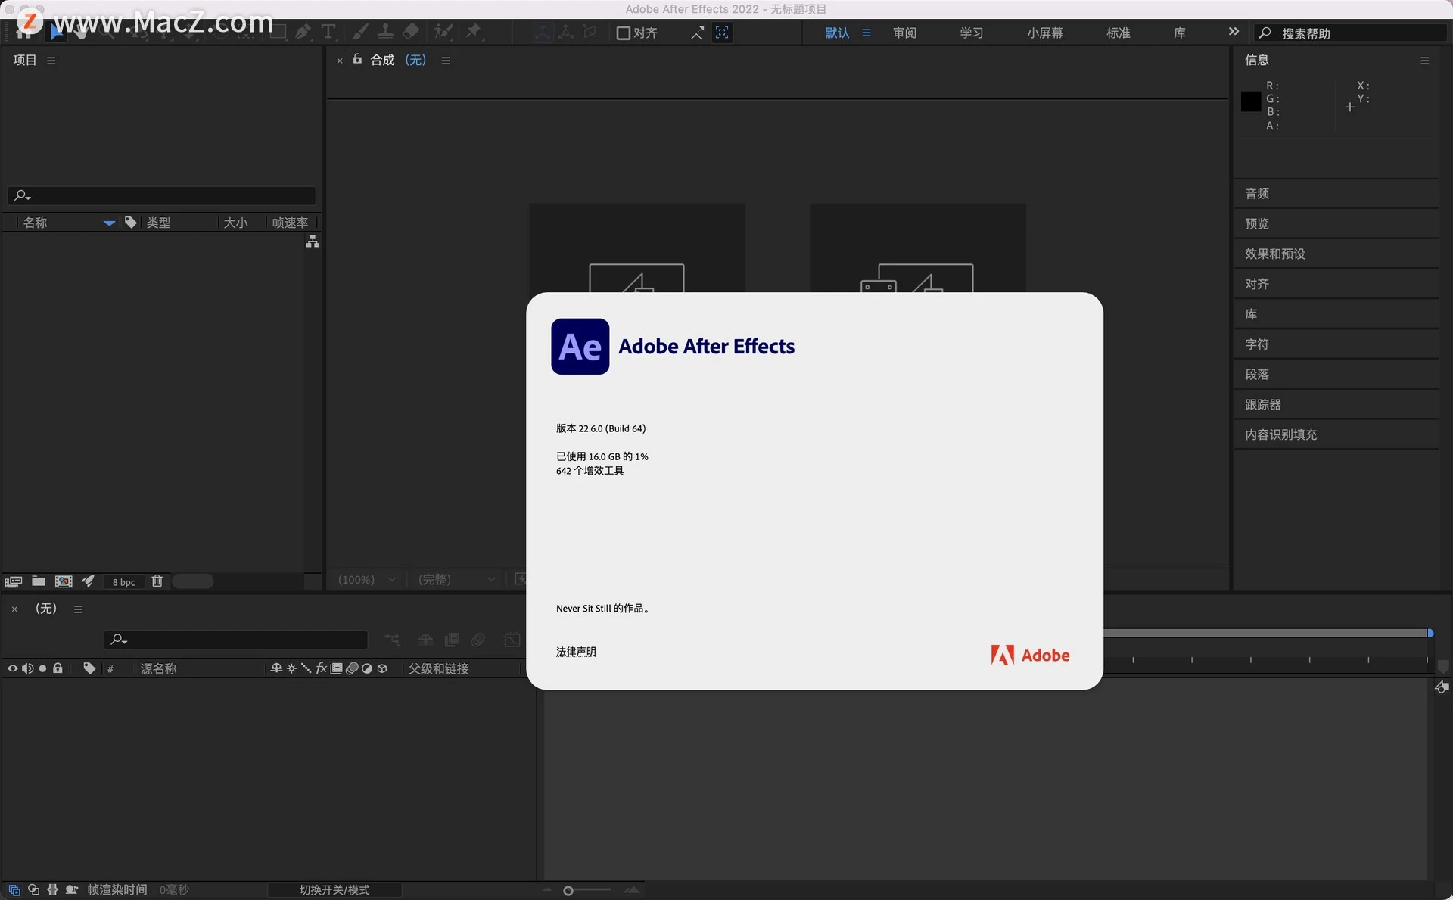Open the magnification ratio dropdown showing 100%
This screenshot has width=1453, height=900.
coord(368,579)
